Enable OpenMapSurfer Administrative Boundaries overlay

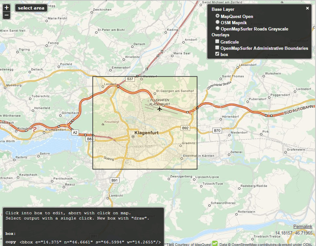pos(217,47)
